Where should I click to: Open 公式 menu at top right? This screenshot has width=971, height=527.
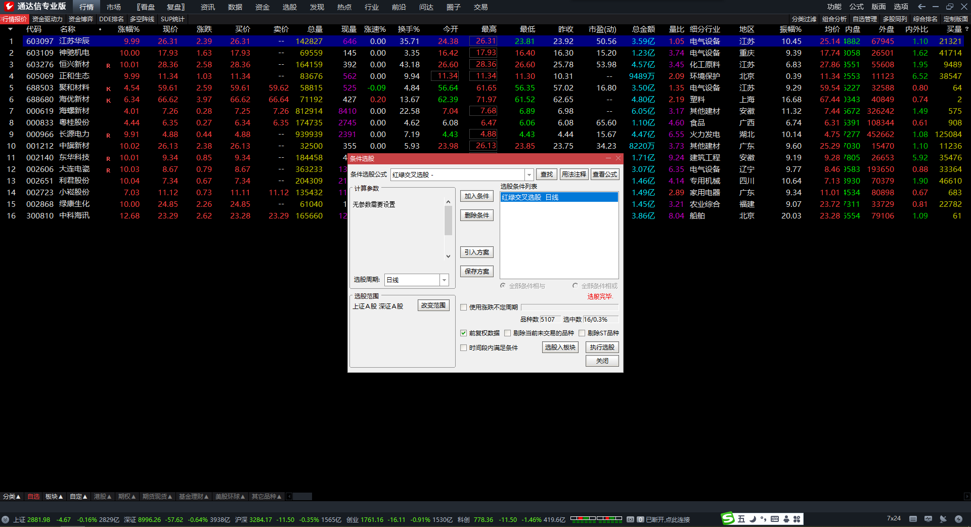pos(856,7)
